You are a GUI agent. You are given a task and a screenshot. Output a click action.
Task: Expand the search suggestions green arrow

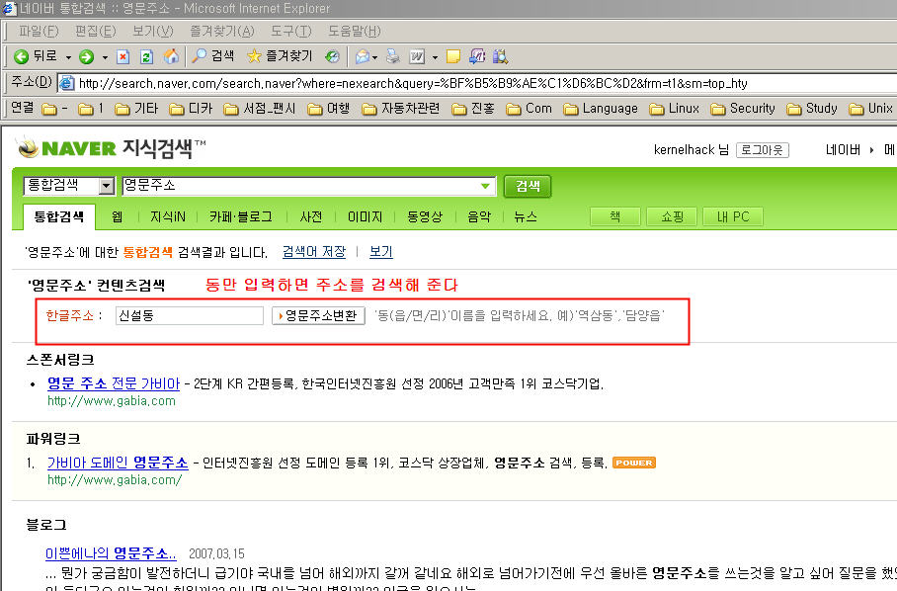coord(486,186)
